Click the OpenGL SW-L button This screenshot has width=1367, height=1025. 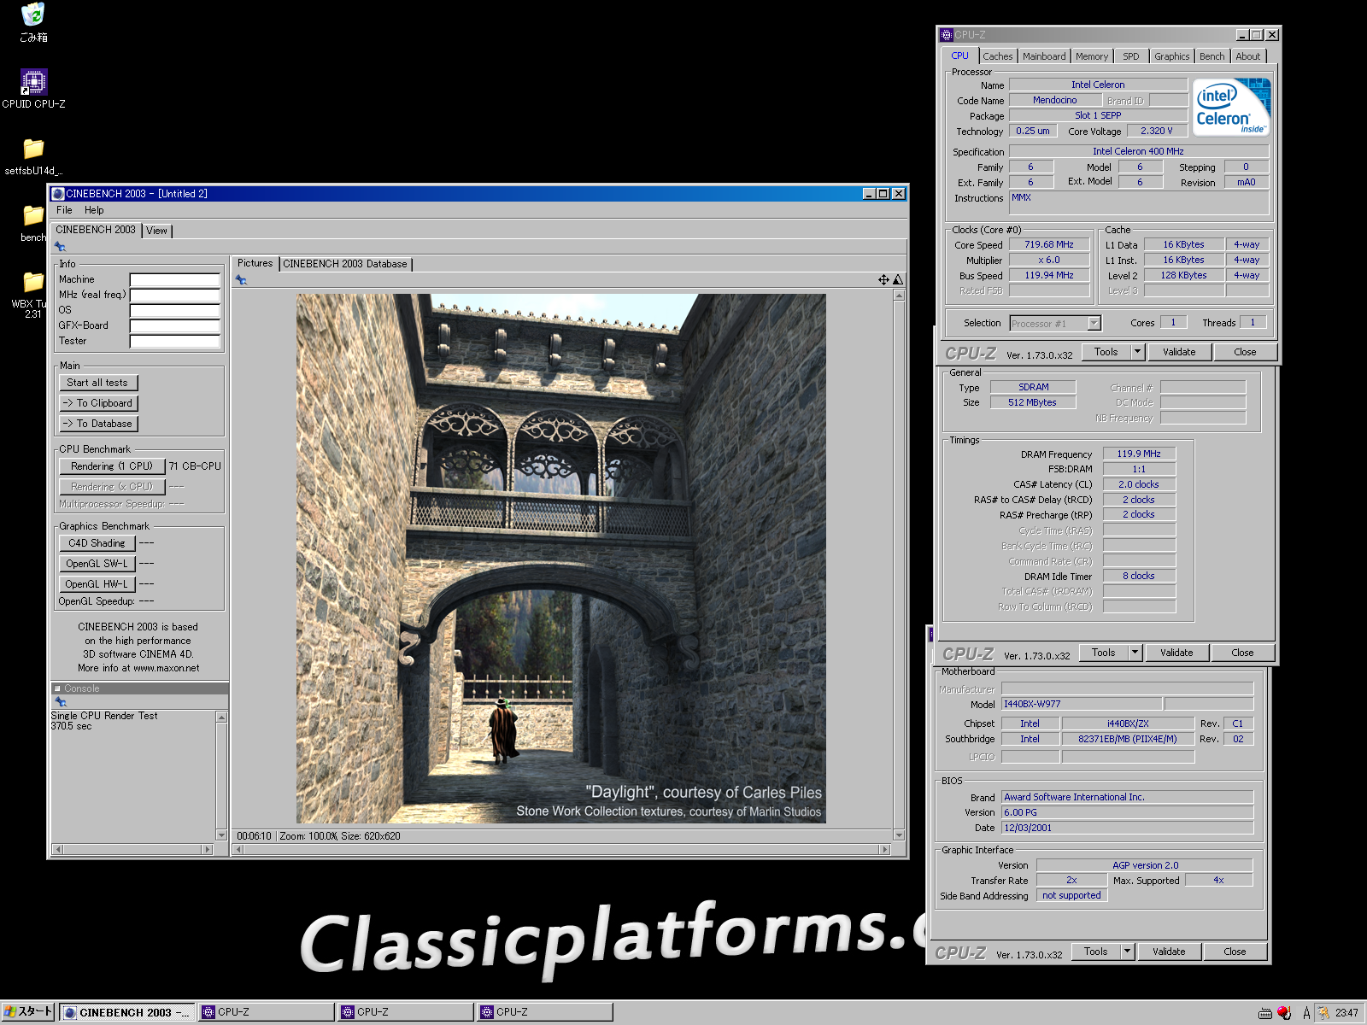click(97, 564)
